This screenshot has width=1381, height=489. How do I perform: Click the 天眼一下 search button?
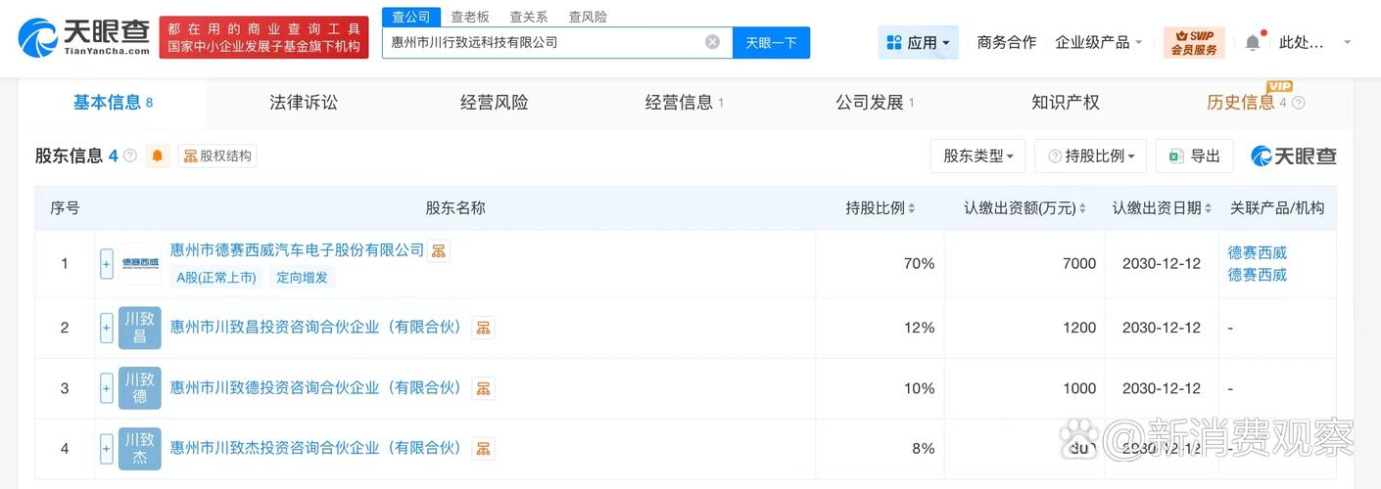tap(771, 42)
